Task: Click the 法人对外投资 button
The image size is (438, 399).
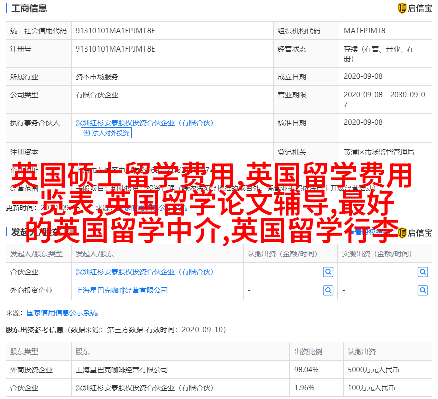Action: (x=106, y=133)
